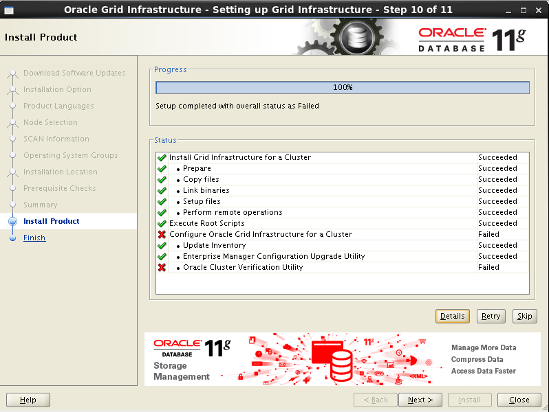
Task: Click green check beside Copy files
Action: tap(162, 180)
